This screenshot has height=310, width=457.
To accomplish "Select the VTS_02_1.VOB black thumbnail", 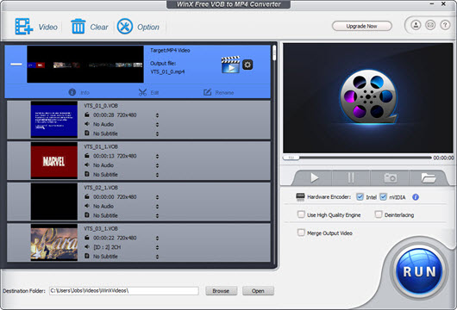I will coord(54,201).
